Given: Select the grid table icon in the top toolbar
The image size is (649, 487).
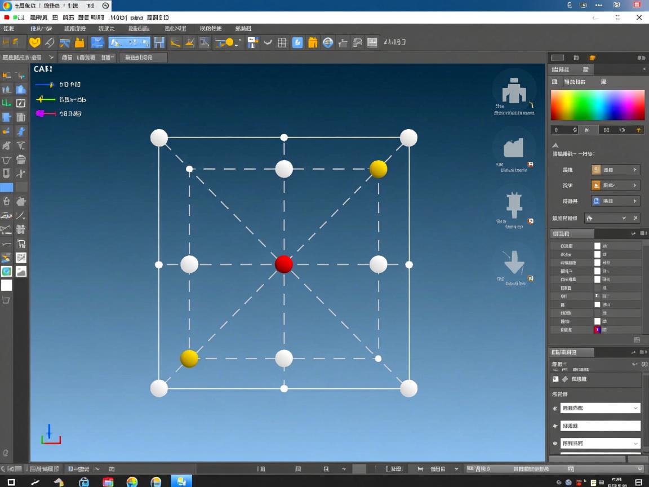Looking at the screenshot, I should (x=282, y=42).
